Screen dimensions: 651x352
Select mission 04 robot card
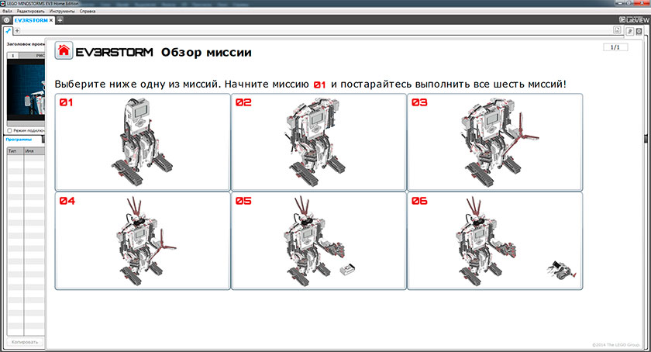point(143,240)
